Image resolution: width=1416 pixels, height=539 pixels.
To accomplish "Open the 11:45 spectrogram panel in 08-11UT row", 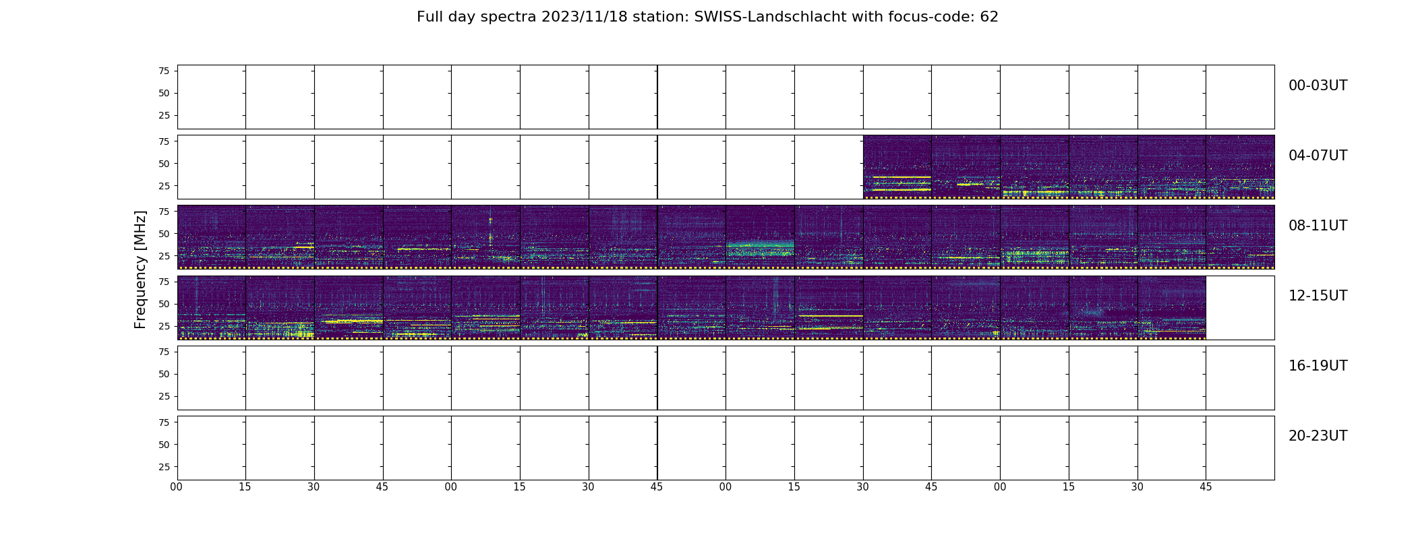I will 1241,237.
